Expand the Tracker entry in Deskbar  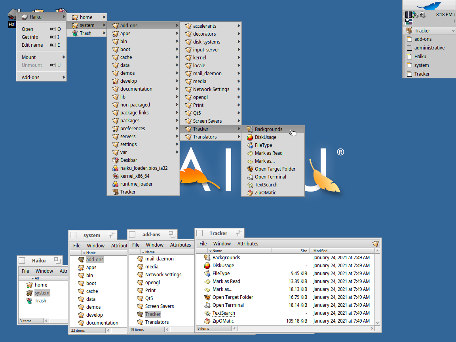pos(453,30)
